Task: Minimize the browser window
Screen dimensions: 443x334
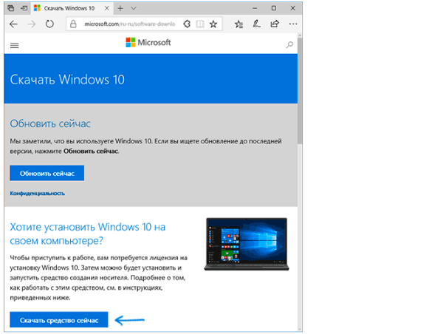Action: tap(255, 8)
